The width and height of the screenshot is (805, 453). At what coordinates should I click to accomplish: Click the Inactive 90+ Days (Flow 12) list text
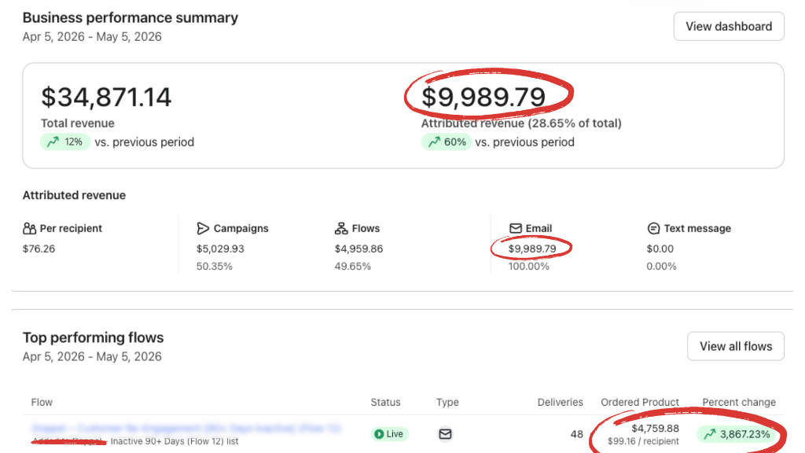point(175,441)
